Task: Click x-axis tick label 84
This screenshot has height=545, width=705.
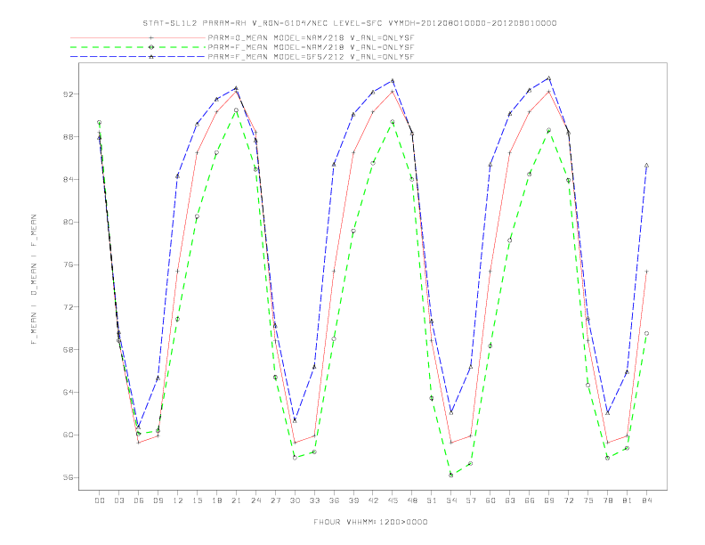Action: coord(647,500)
